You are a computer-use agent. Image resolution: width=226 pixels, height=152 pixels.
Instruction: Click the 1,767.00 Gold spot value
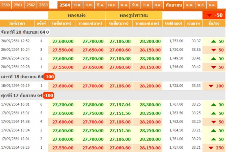coord(176,104)
